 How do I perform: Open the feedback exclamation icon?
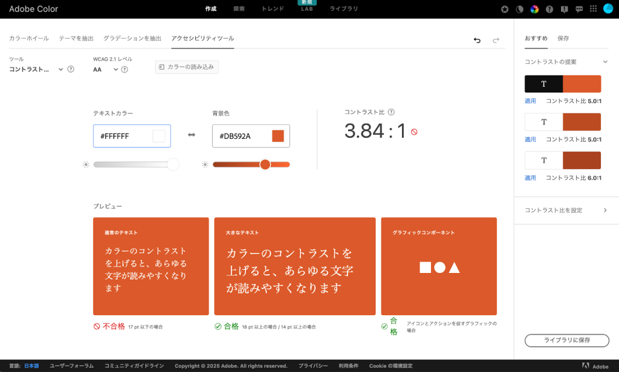coord(564,9)
